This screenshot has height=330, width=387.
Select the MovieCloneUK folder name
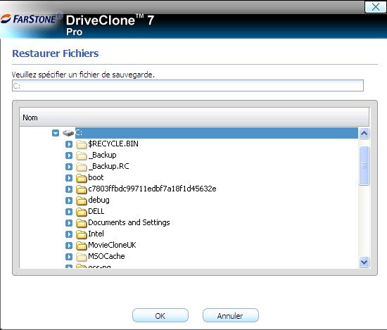(112, 245)
